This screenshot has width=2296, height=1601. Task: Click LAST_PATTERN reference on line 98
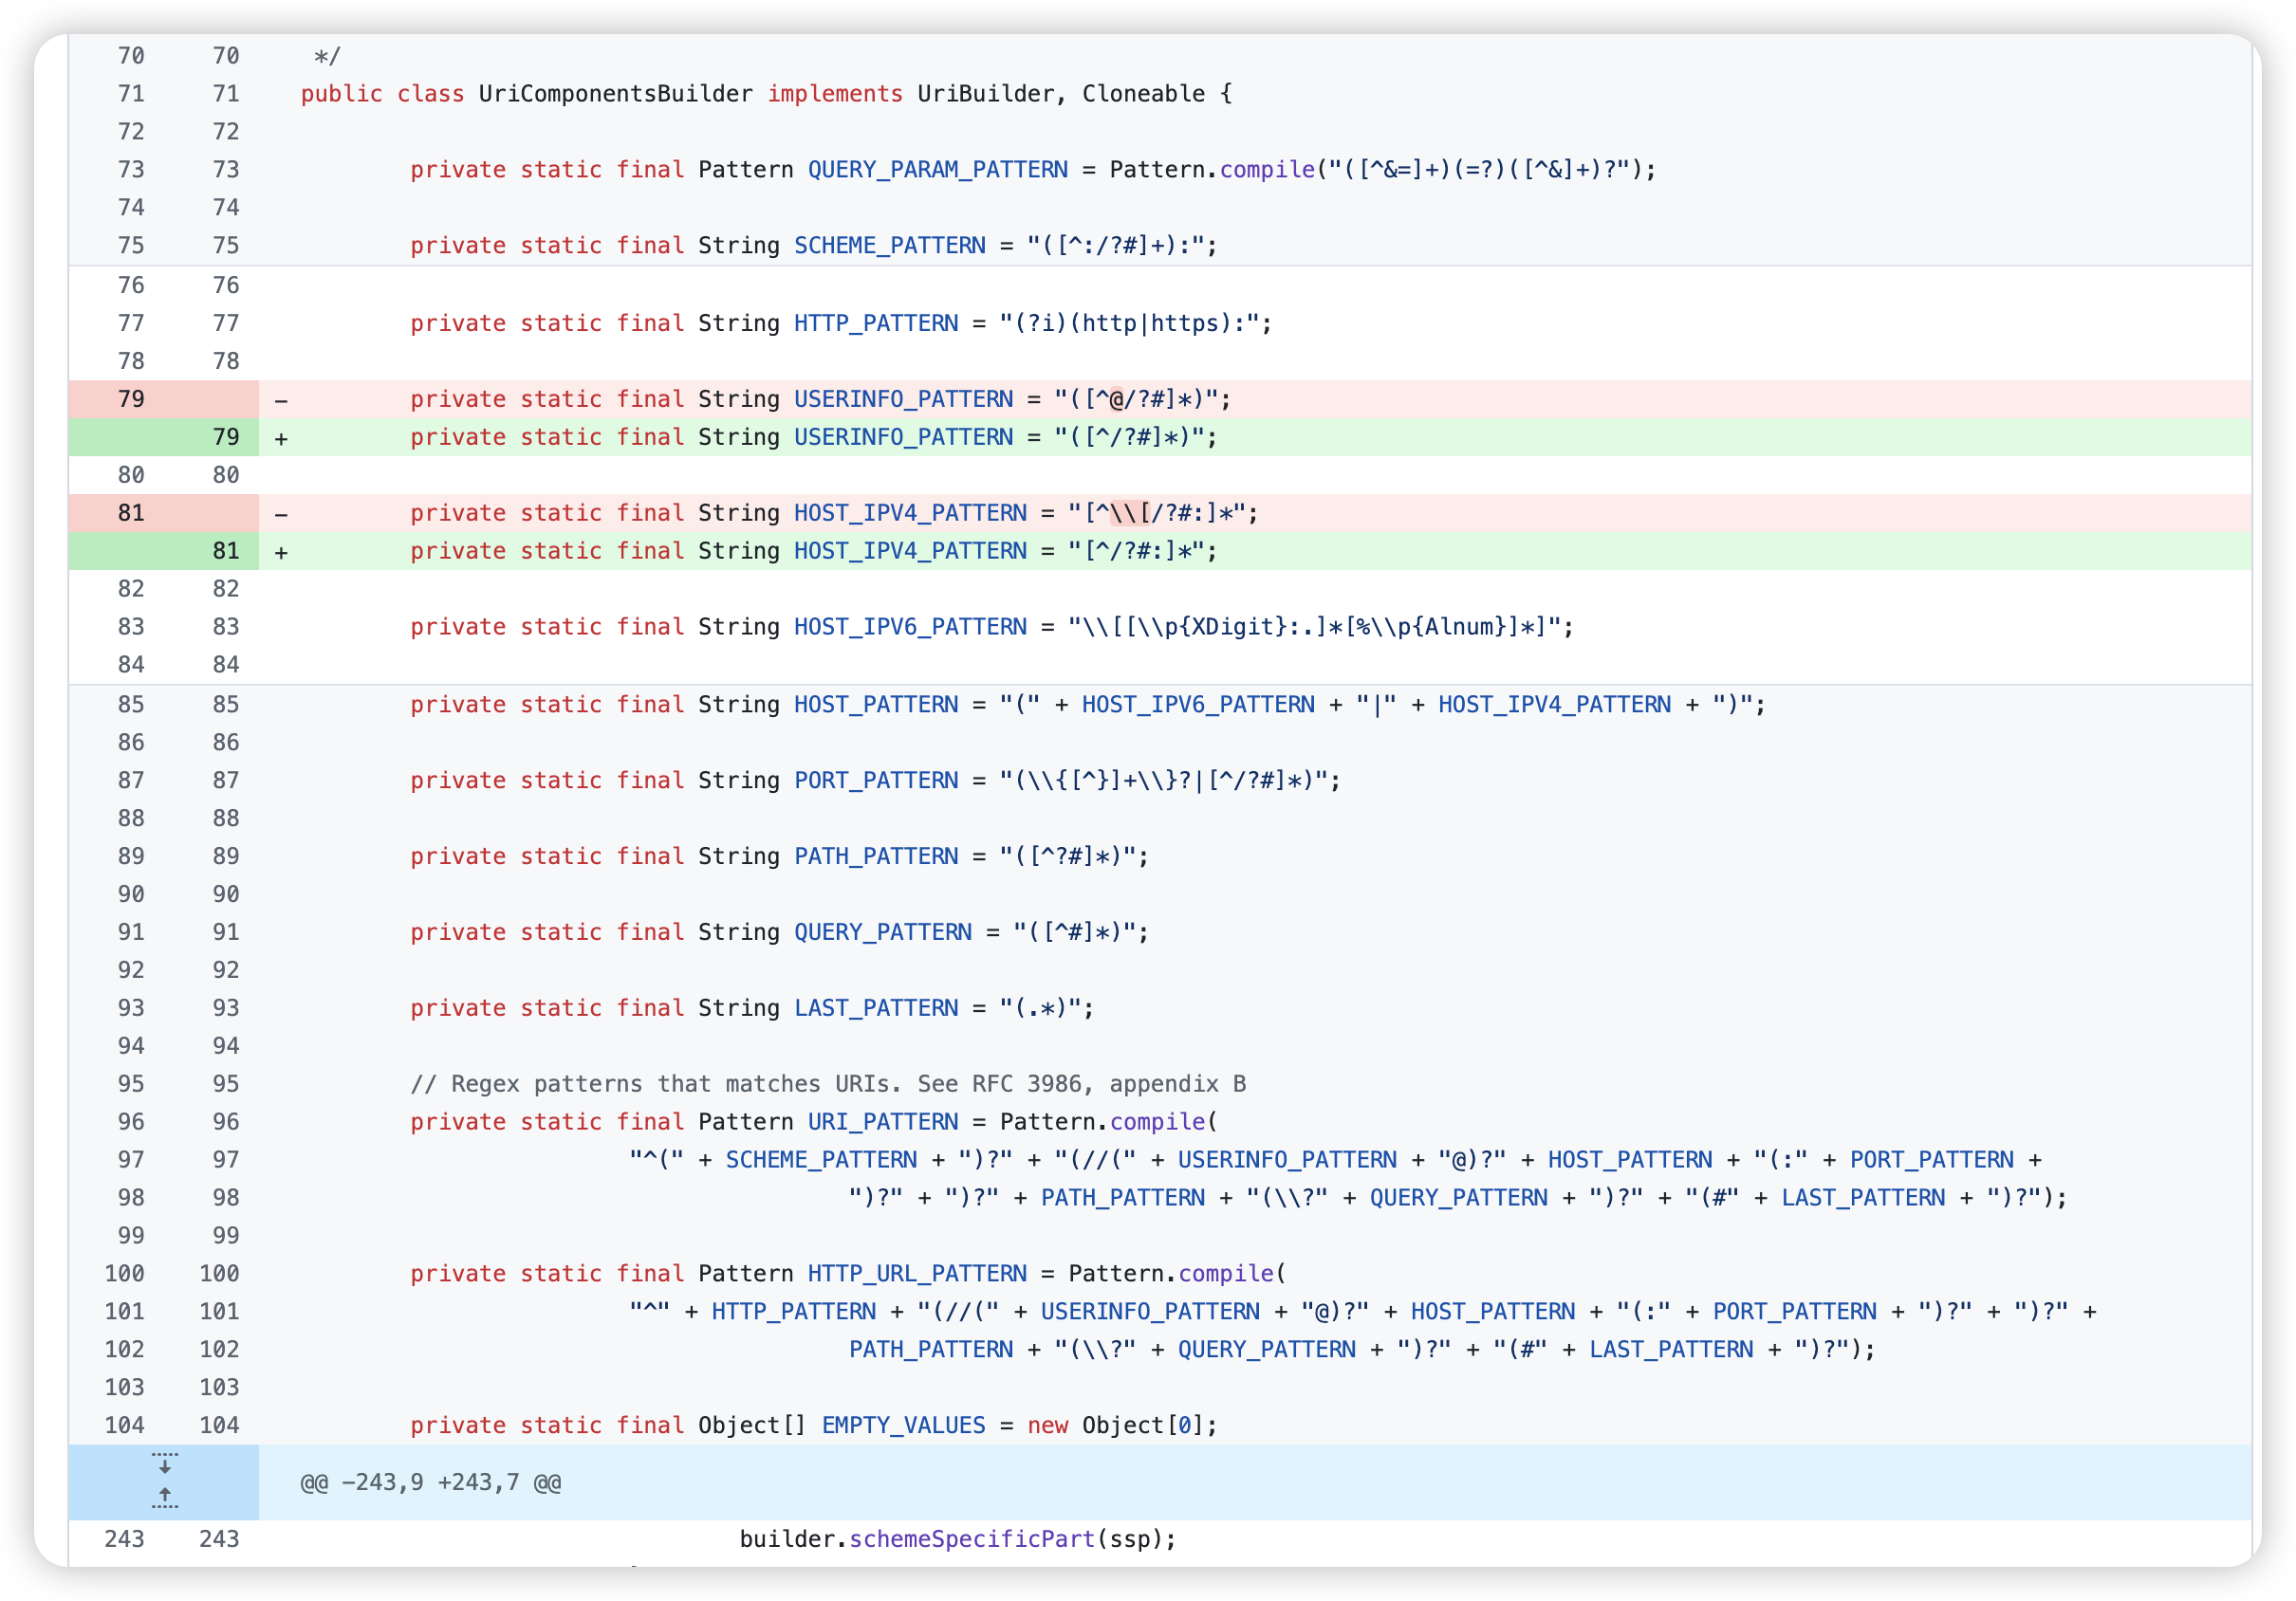click(1863, 1199)
